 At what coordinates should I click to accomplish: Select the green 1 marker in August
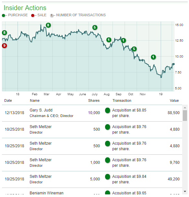click(109, 40)
